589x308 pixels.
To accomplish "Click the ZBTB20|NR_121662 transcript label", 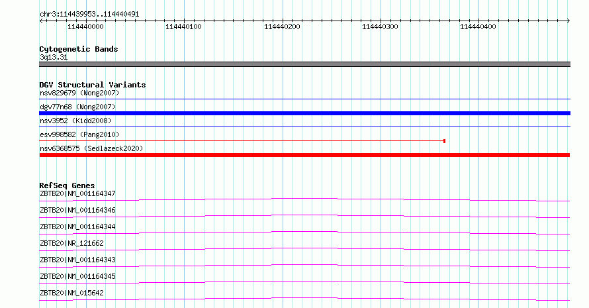I will tap(71, 243).
